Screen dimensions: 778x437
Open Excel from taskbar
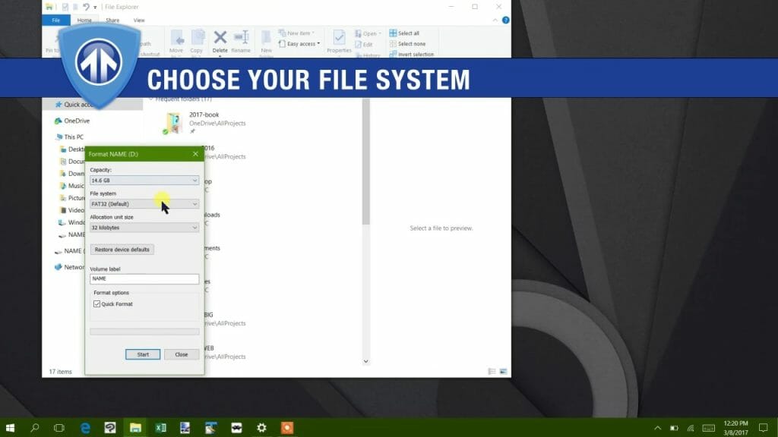coord(161,428)
